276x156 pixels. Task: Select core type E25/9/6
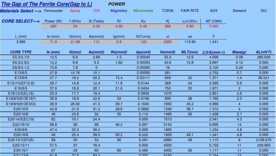tap(21, 130)
